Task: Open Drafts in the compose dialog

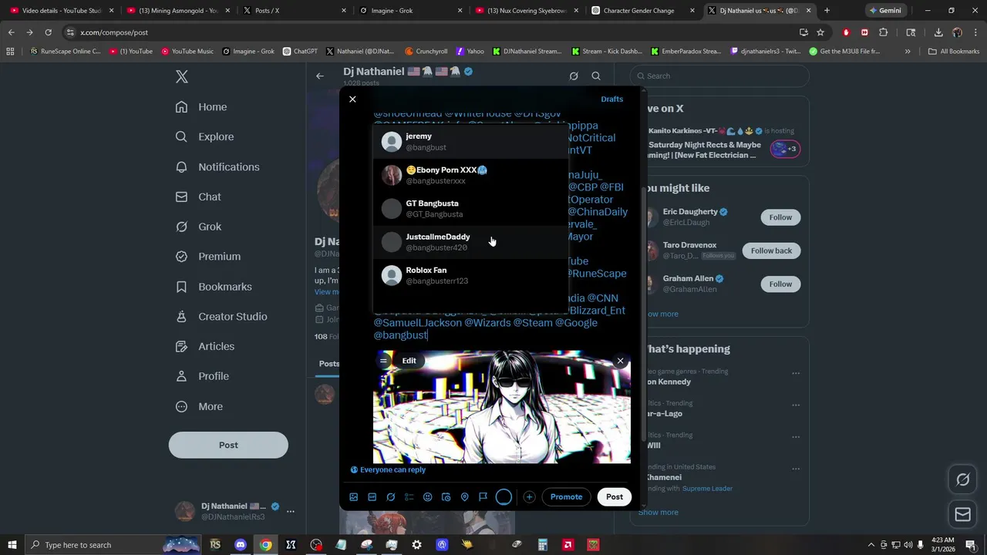Action: pos(611,99)
